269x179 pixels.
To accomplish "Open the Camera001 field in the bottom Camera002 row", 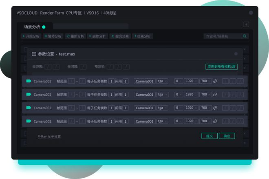I will pyautogui.click(x=145, y=122).
